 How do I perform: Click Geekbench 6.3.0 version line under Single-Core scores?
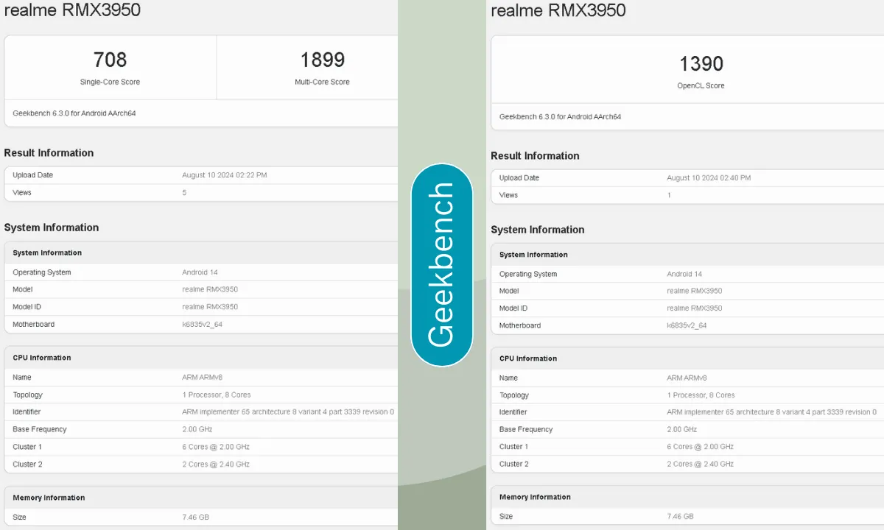74,113
